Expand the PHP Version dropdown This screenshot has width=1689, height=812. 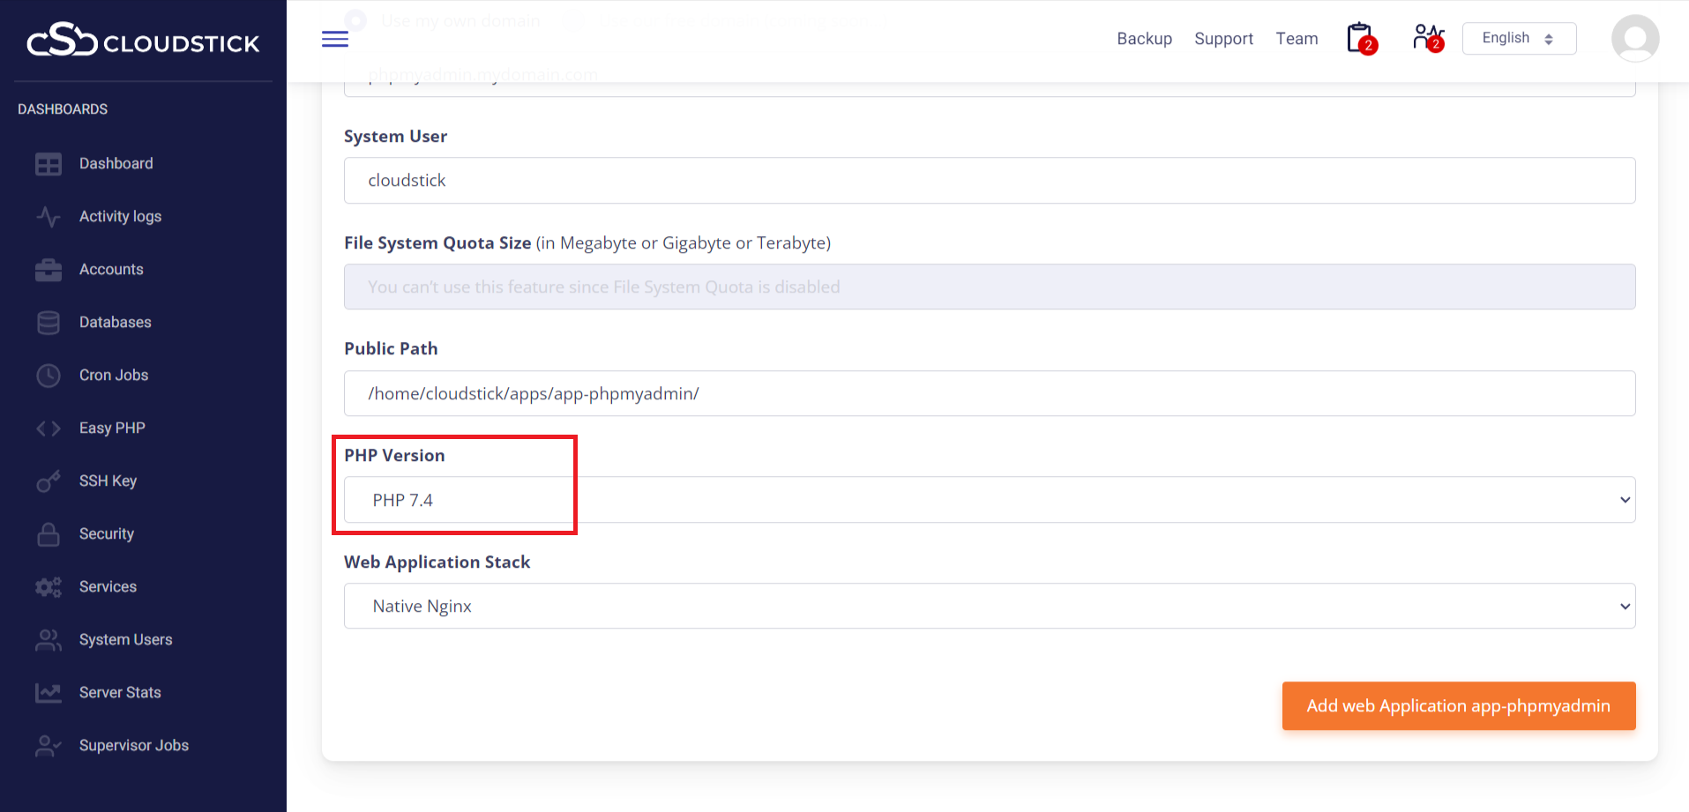tap(989, 500)
